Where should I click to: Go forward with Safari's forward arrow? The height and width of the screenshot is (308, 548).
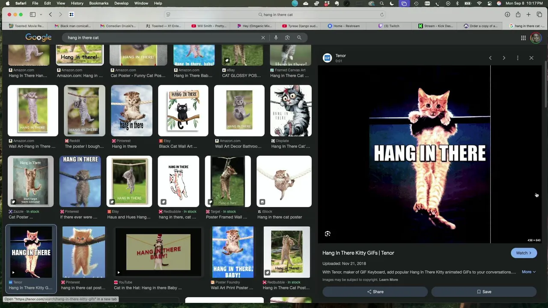60,15
